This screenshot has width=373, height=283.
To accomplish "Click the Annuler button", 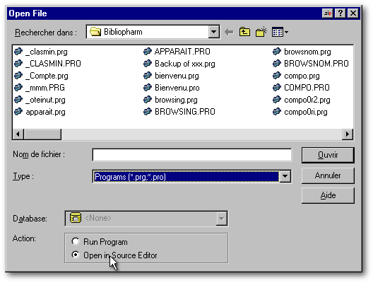I will tap(328, 175).
